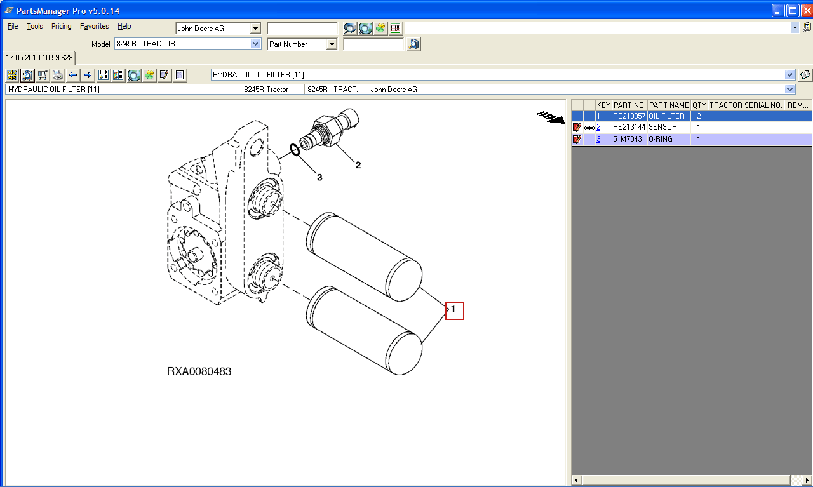Click the REM... column header
The height and width of the screenshot is (487, 813).
pos(798,105)
